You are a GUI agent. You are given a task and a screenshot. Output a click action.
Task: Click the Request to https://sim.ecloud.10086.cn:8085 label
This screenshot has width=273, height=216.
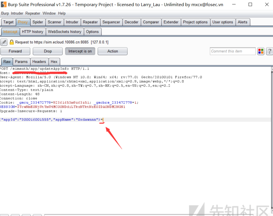coord(62,42)
